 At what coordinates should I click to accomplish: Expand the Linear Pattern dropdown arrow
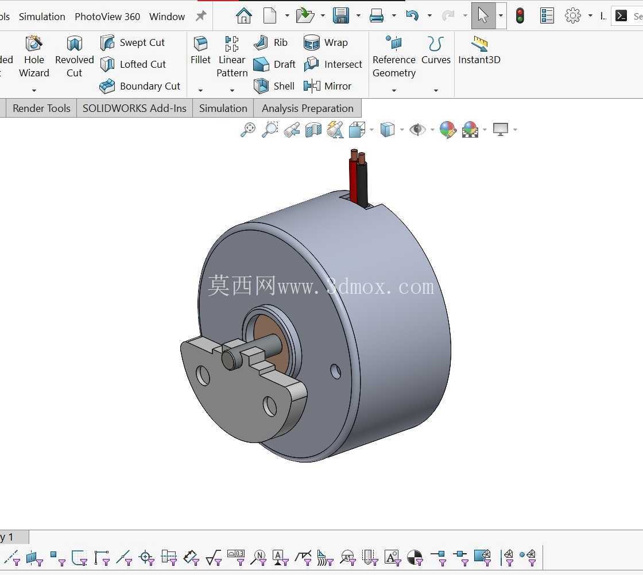232,90
